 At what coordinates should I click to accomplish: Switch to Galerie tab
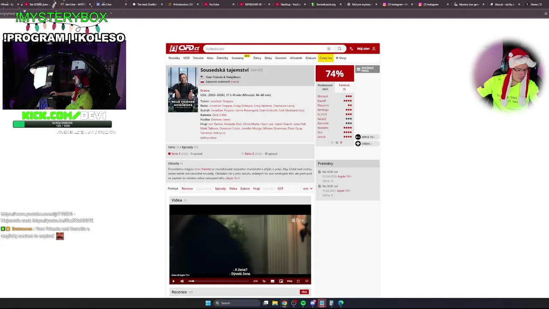click(x=245, y=188)
